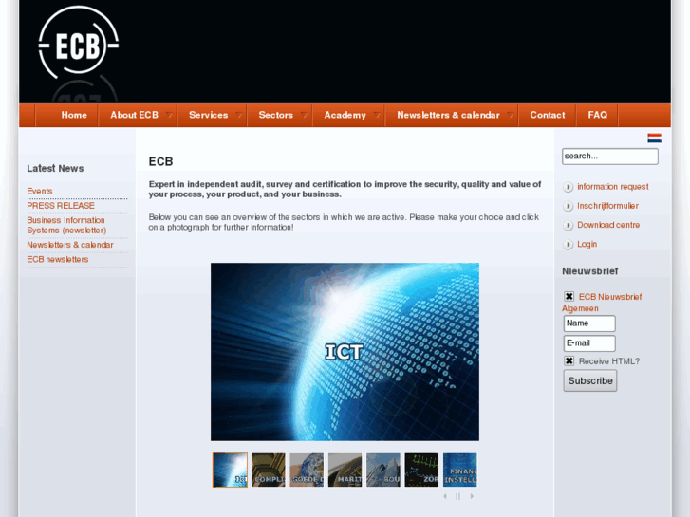Toggle Receive HTML checkbox
This screenshot has width=690, height=517.
coord(569,360)
